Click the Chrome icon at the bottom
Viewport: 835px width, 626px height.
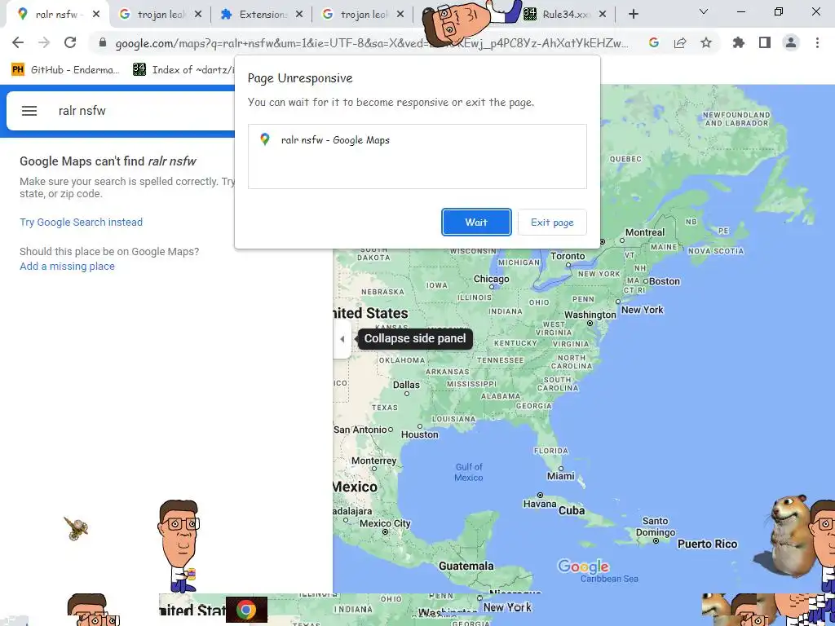246,610
